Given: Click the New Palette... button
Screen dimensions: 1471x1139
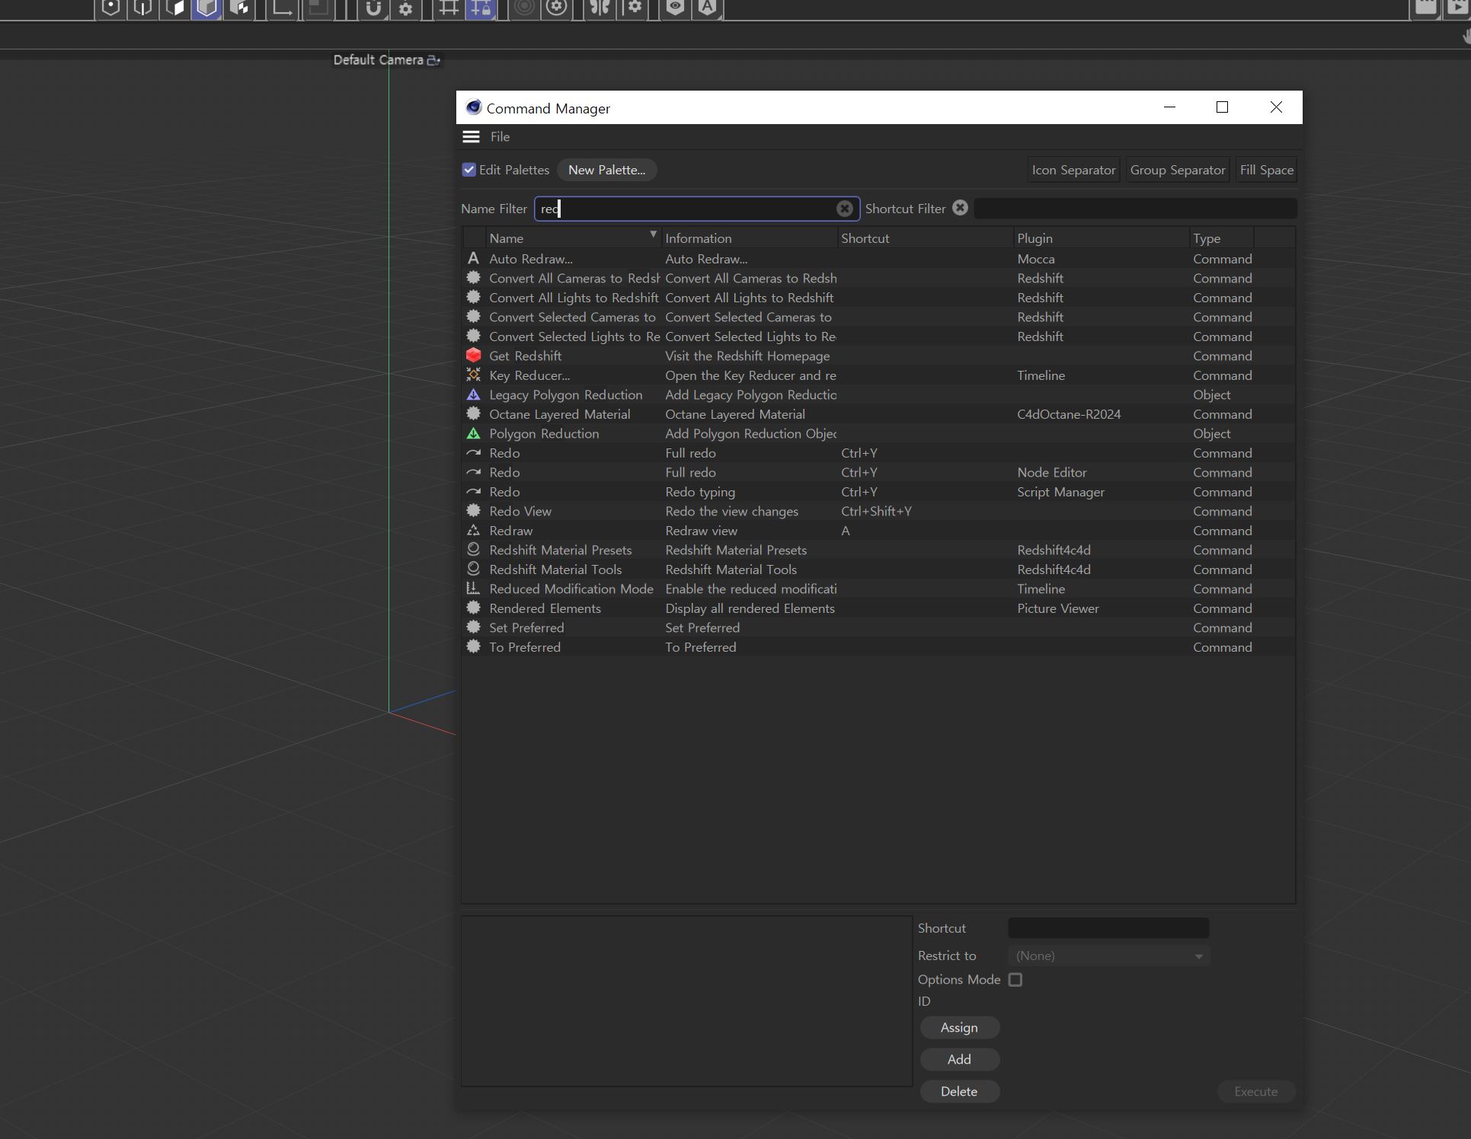Looking at the screenshot, I should 606,170.
